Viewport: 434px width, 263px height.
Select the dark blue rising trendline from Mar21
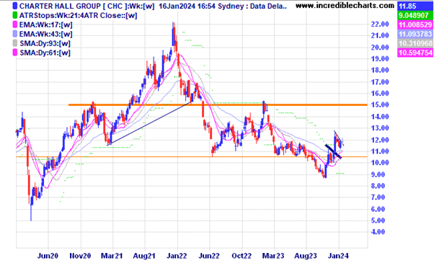[149, 124]
